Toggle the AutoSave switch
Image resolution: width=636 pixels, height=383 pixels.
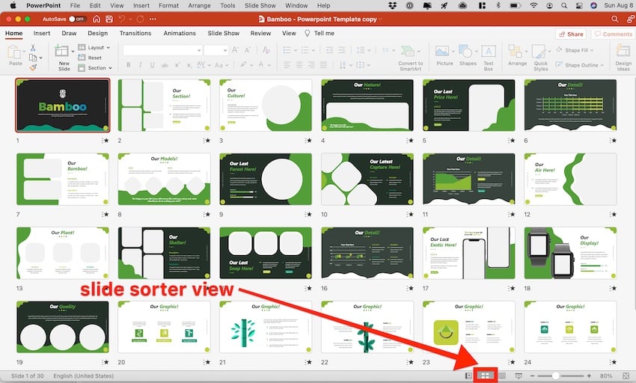pyautogui.click(x=77, y=19)
